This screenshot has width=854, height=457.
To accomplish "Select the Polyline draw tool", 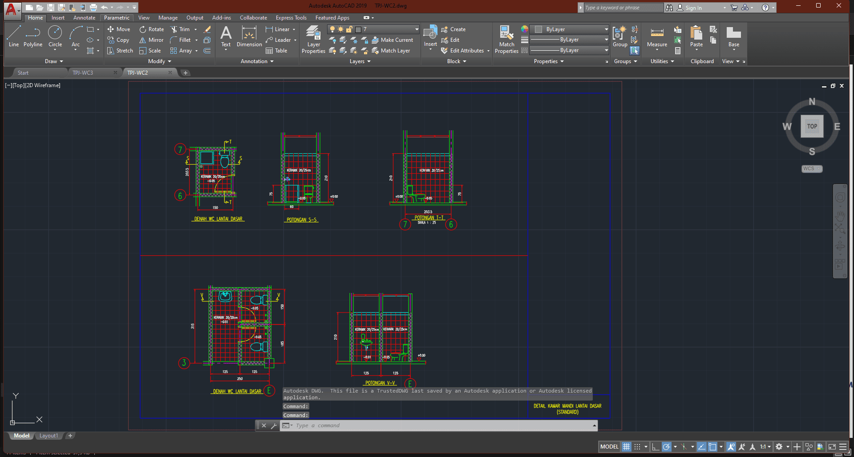I will [x=33, y=36].
